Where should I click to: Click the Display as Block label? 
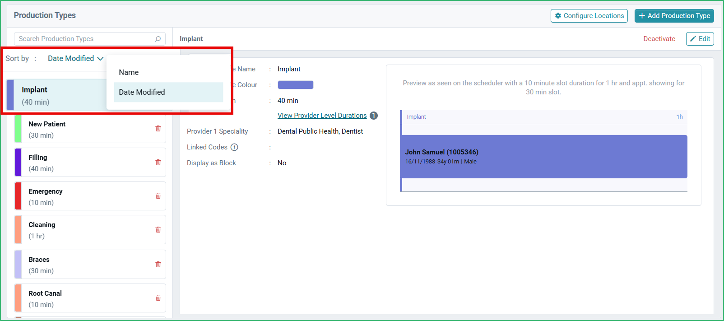(211, 163)
